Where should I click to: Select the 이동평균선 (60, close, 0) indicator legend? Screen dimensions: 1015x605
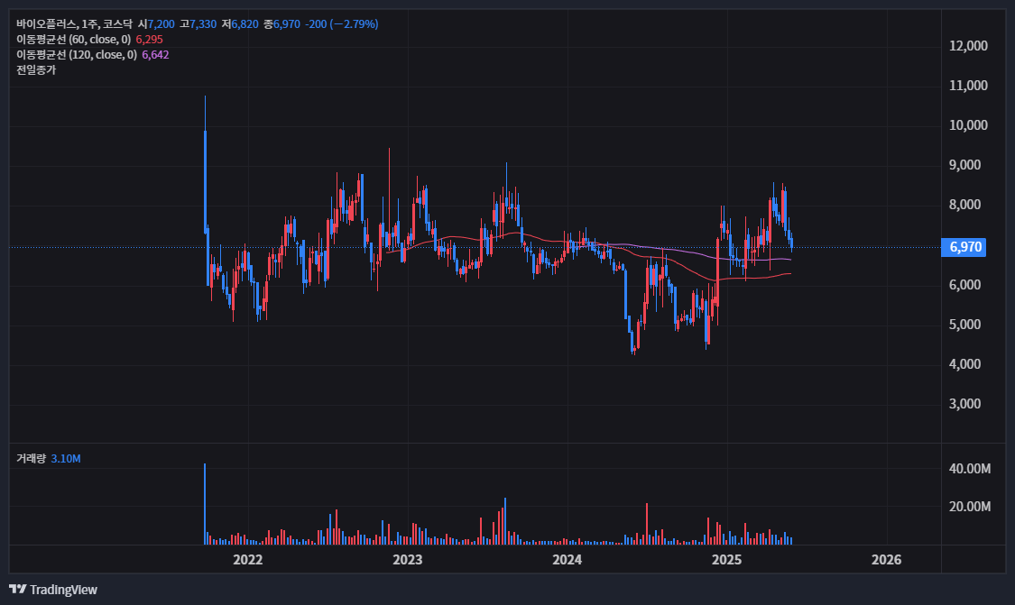click(x=74, y=40)
